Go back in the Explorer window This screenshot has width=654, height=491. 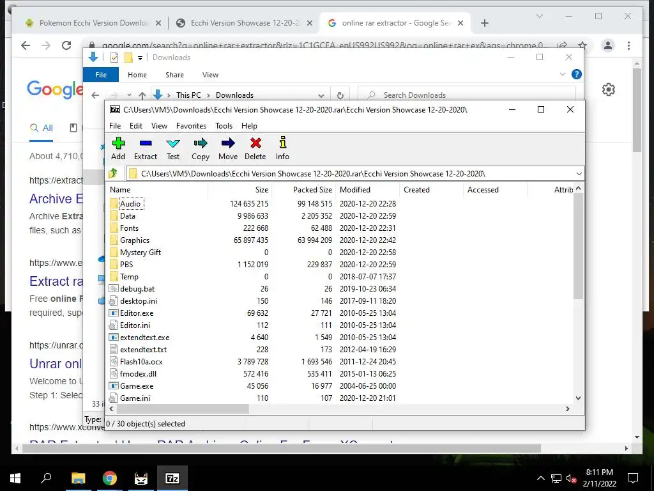click(96, 95)
